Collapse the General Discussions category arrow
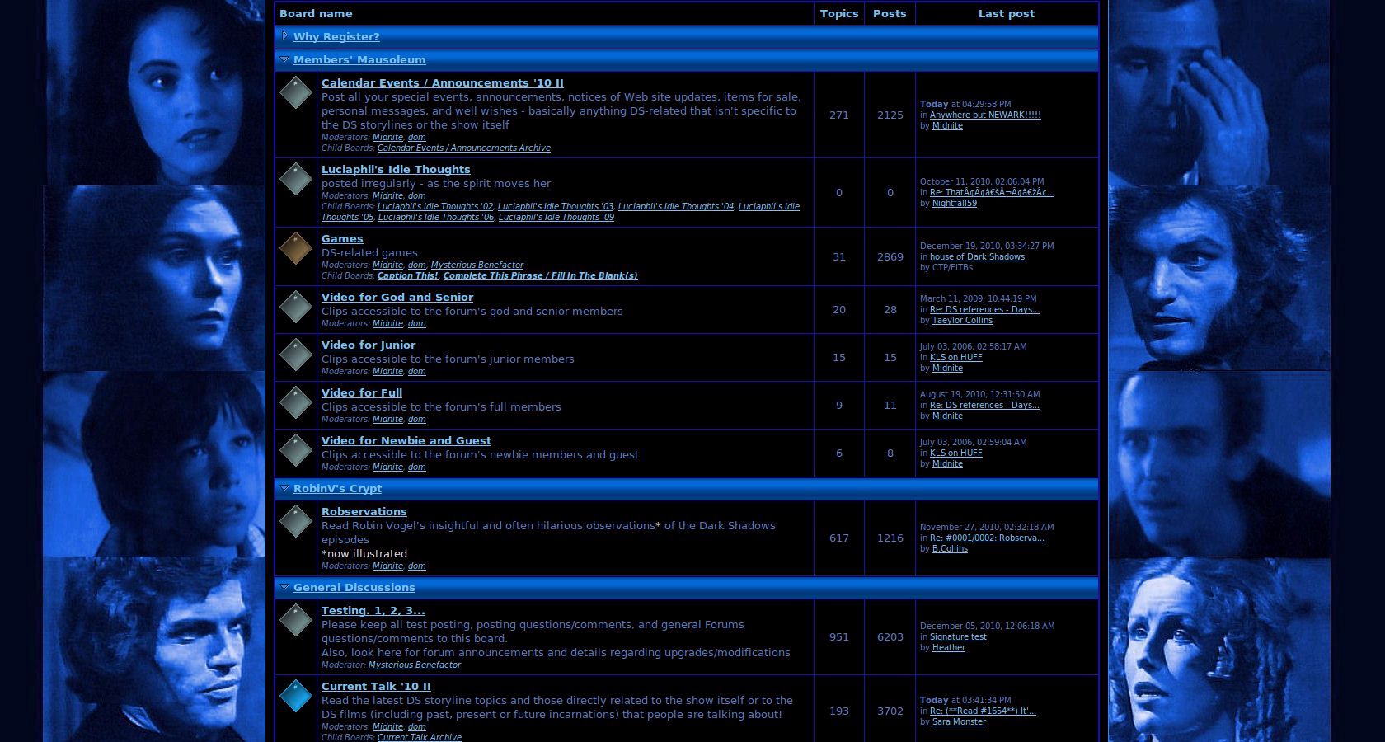The image size is (1385, 742). point(284,587)
